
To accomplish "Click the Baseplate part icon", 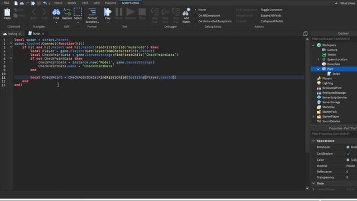I will coord(324,64).
